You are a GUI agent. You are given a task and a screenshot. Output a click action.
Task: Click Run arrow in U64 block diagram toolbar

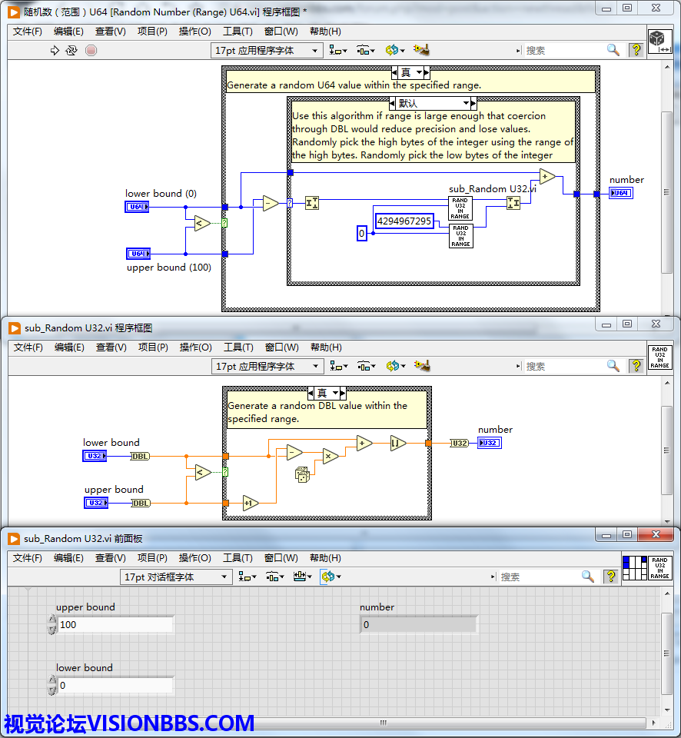[55, 51]
